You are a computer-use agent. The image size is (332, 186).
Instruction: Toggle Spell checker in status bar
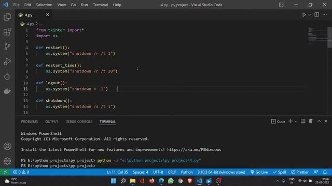[x=280, y=172]
